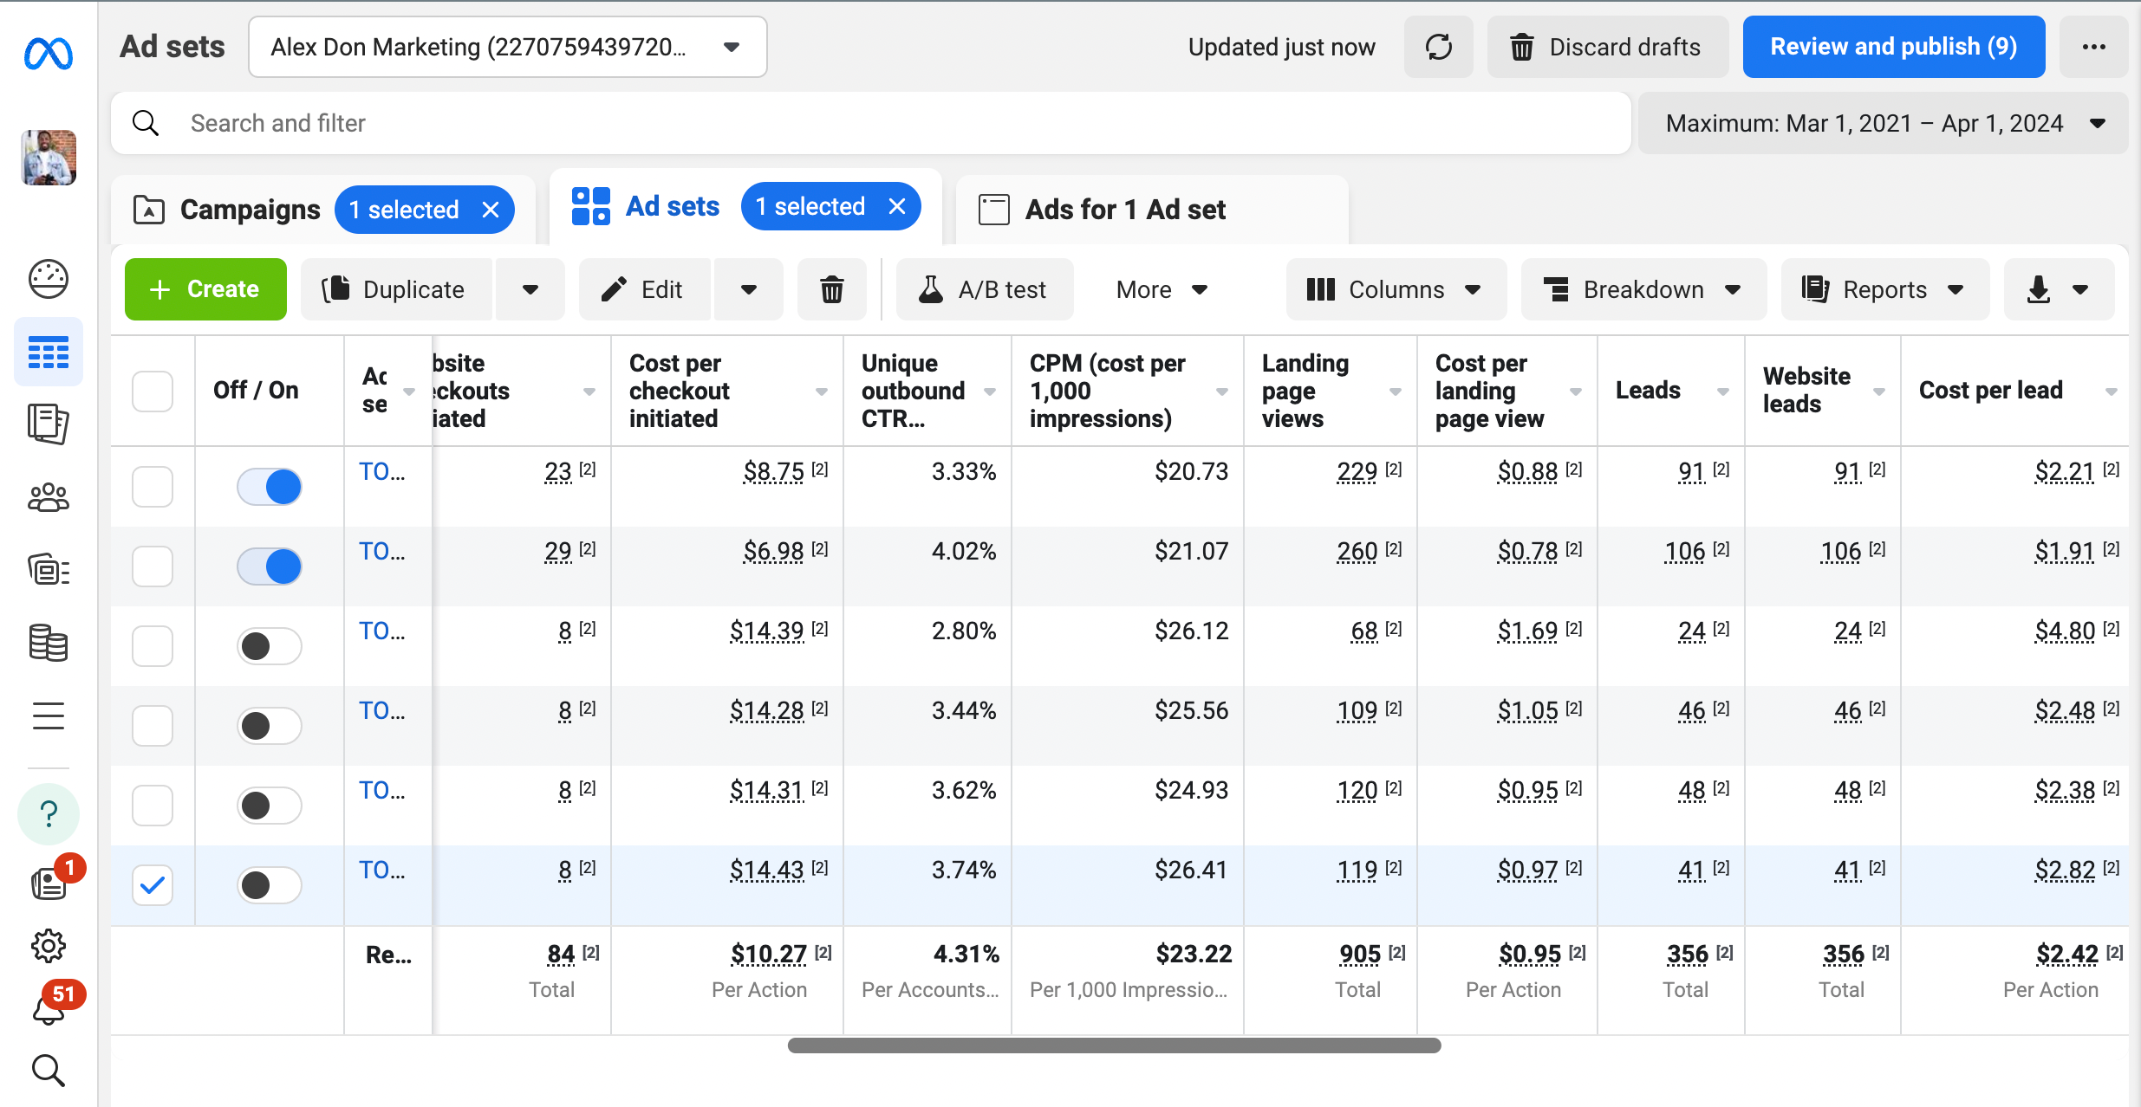Click the Search and filter field
The width and height of the screenshot is (2141, 1107).
coord(867,124)
